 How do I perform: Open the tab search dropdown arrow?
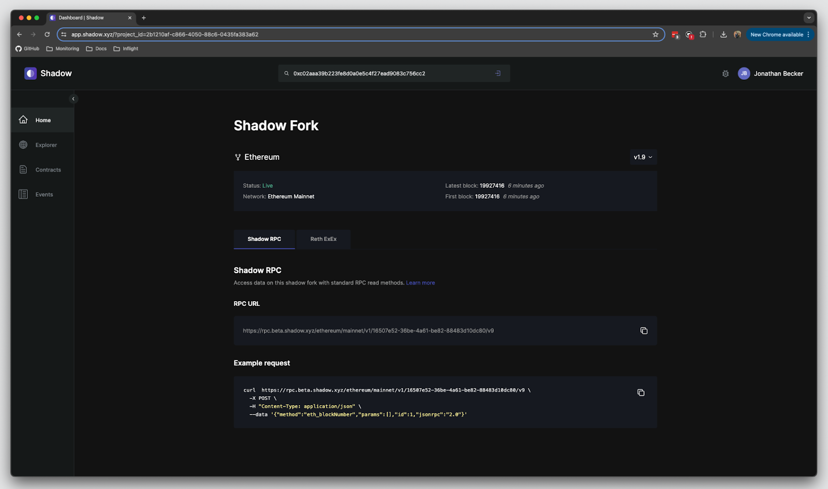809,18
